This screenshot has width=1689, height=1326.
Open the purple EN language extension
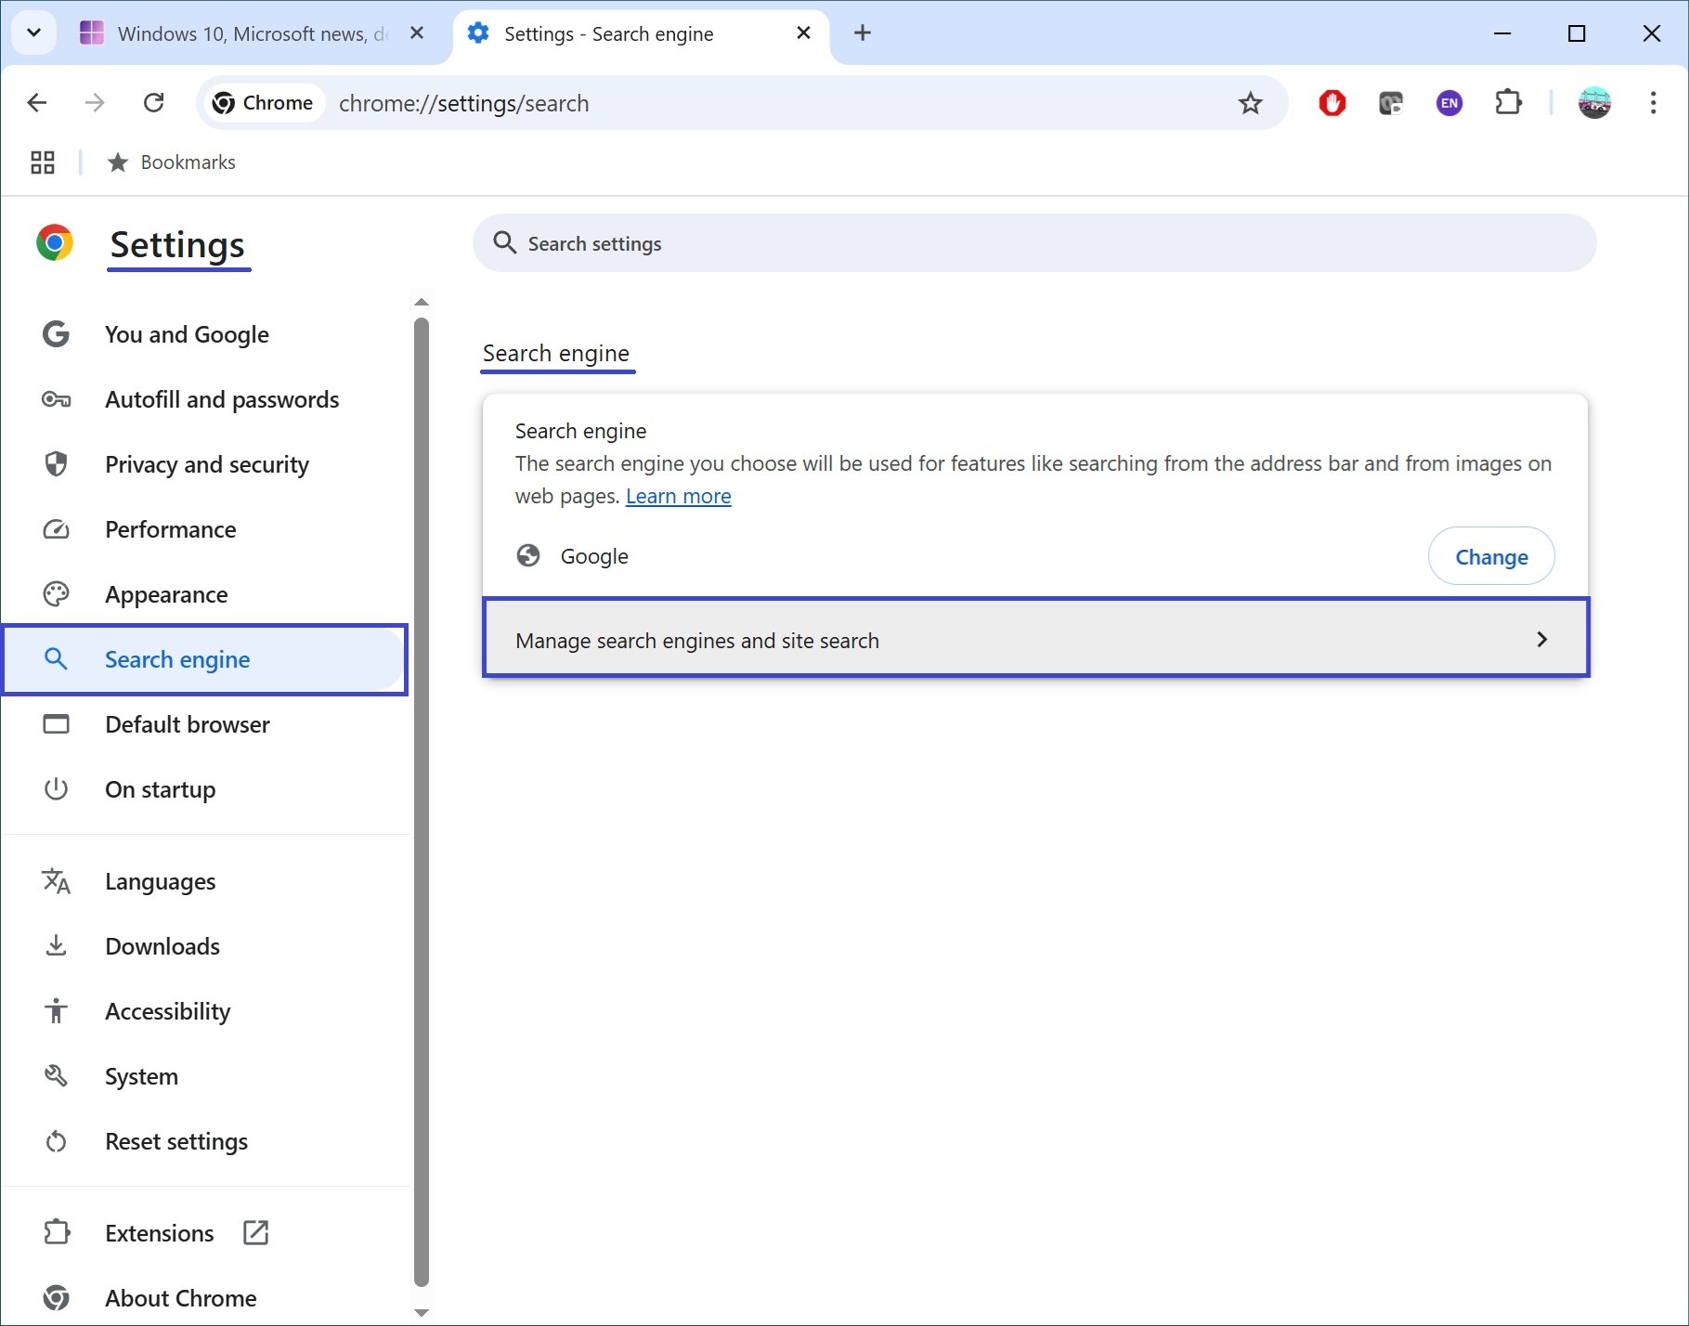[x=1449, y=103]
